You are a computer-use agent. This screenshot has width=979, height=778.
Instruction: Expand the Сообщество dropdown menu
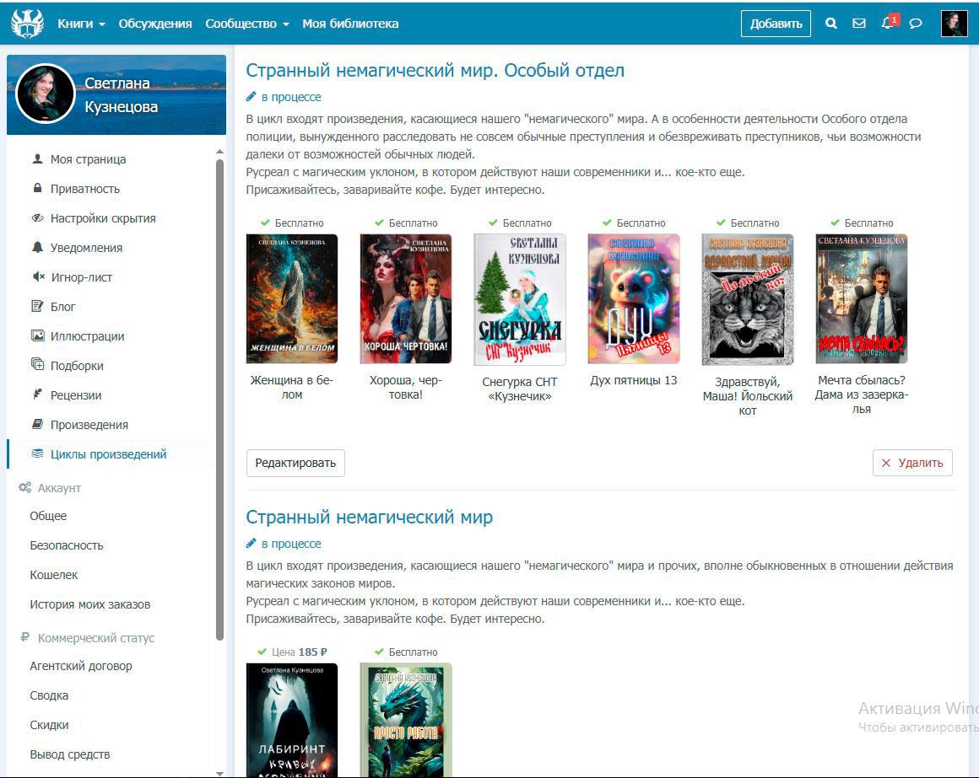click(246, 24)
